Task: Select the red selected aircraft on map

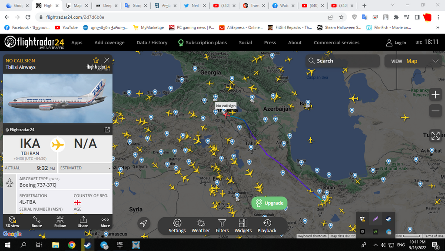Action: click(226, 115)
